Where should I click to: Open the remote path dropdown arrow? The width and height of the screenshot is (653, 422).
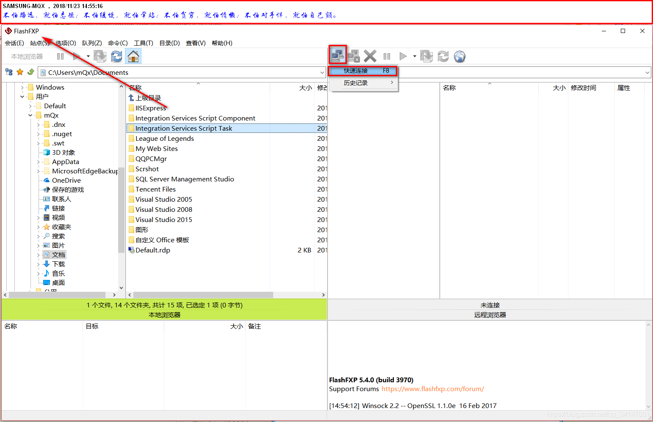647,72
